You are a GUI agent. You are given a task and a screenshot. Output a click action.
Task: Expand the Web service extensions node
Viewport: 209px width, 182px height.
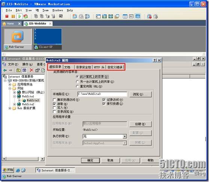click(10, 108)
